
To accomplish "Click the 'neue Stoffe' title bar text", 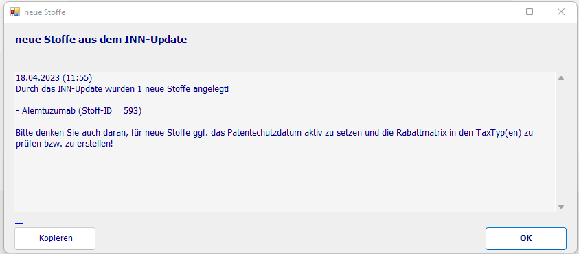I will tap(45, 12).
